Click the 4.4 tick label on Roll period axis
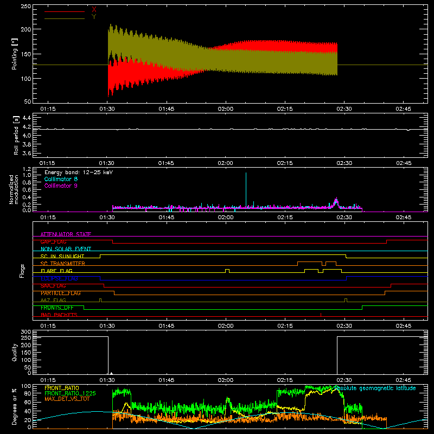 tap(27, 118)
